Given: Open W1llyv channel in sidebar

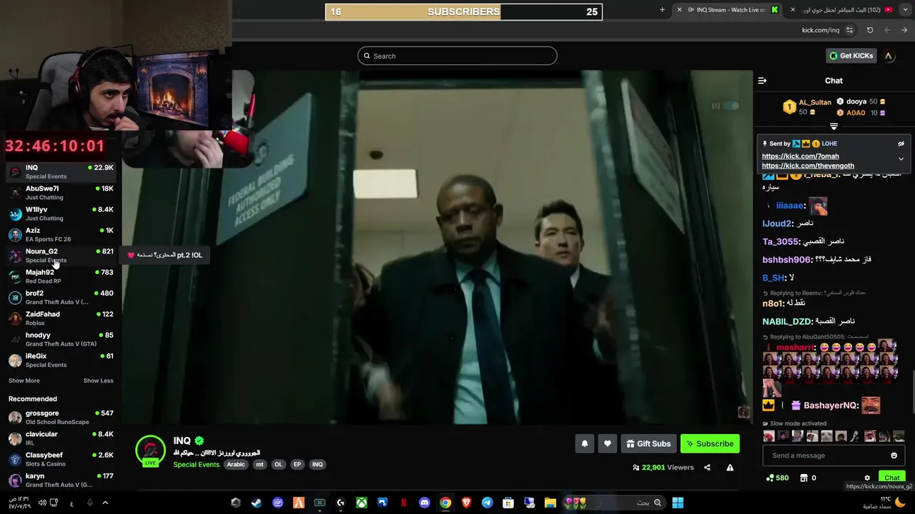Looking at the screenshot, I should coord(61,213).
